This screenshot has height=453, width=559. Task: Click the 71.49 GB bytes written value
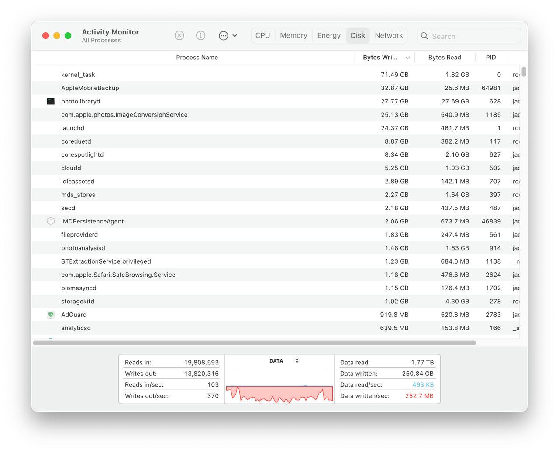[x=394, y=75]
